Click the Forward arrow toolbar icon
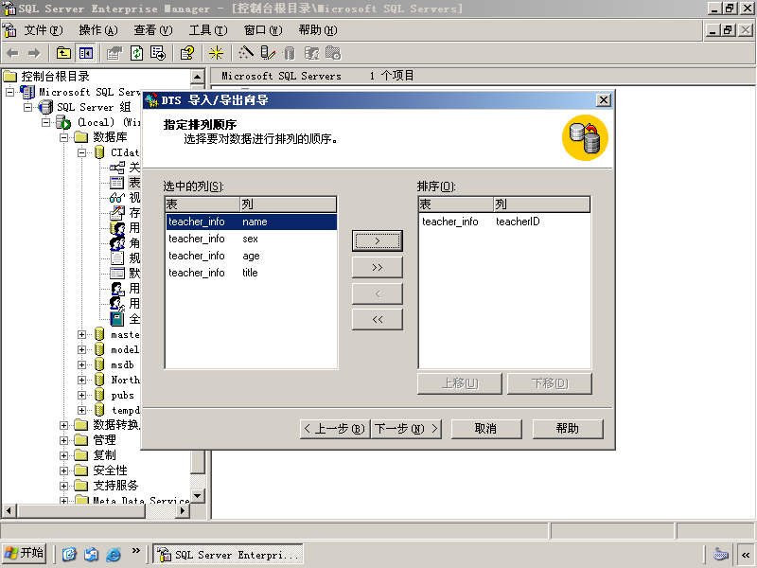 [34, 53]
